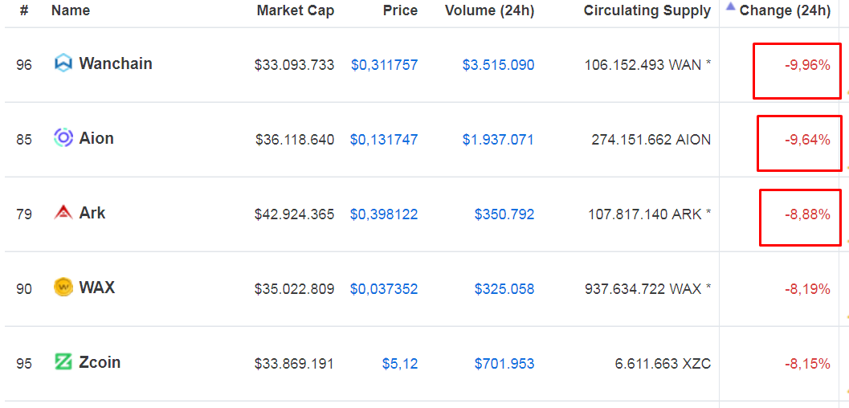
Task: Click the WAX coin logo icon
Action: [63, 287]
